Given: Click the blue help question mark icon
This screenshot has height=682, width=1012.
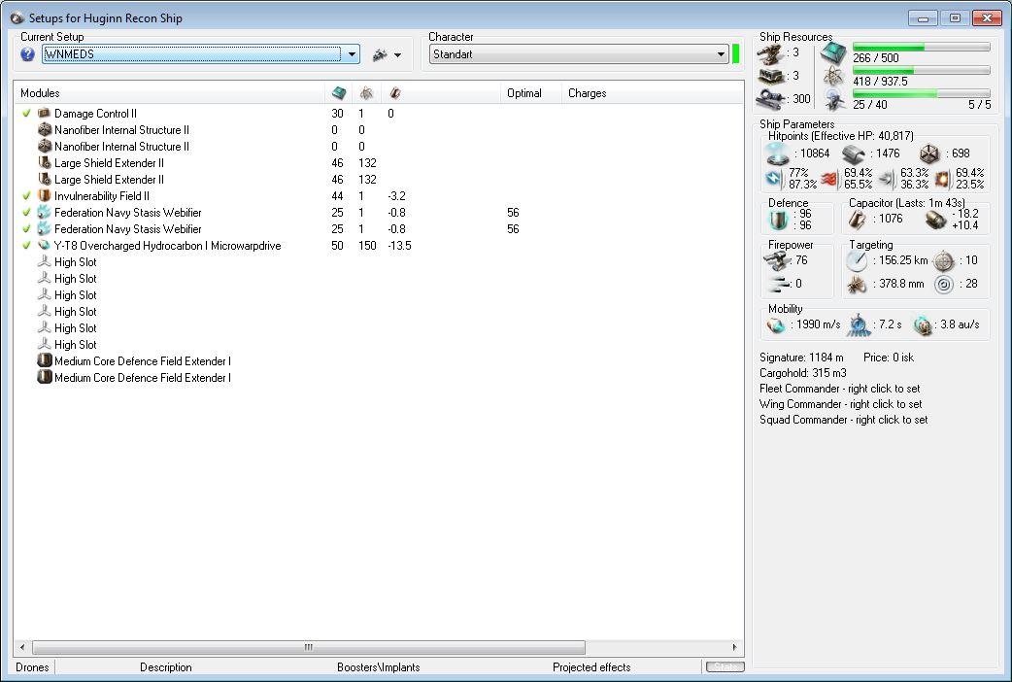Looking at the screenshot, I should tap(27, 54).
